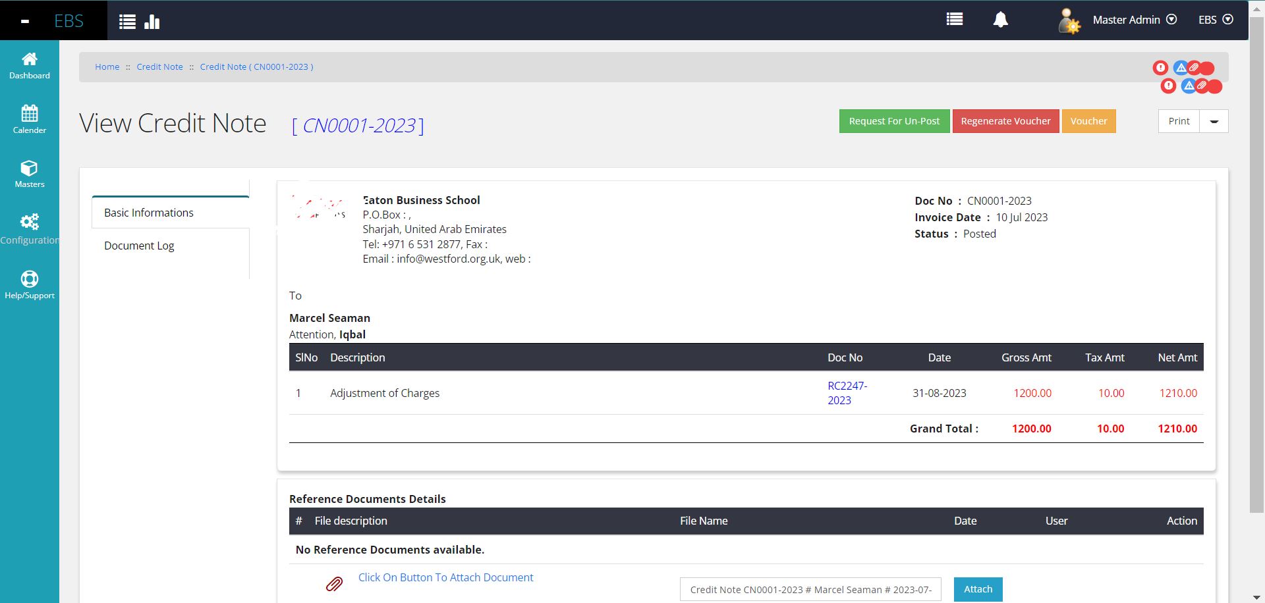Open the Calender sidebar icon

click(30, 113)
